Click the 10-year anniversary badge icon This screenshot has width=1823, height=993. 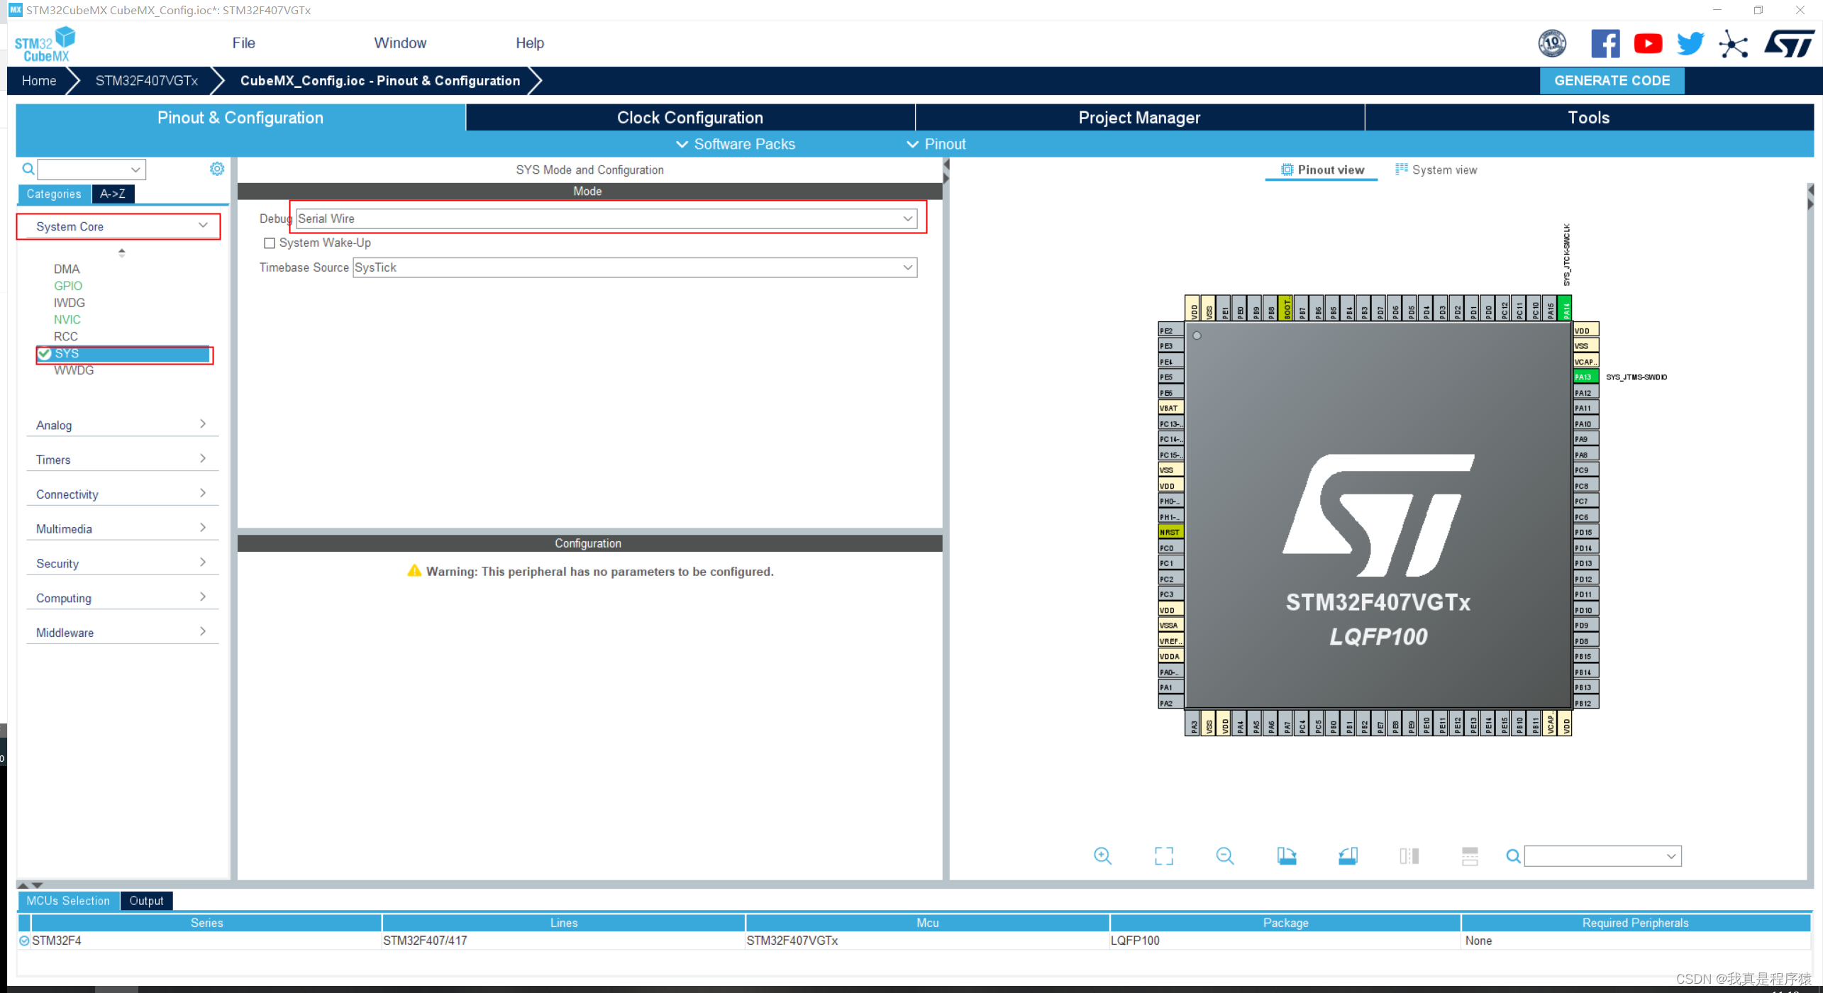(x=1552, y=43)
